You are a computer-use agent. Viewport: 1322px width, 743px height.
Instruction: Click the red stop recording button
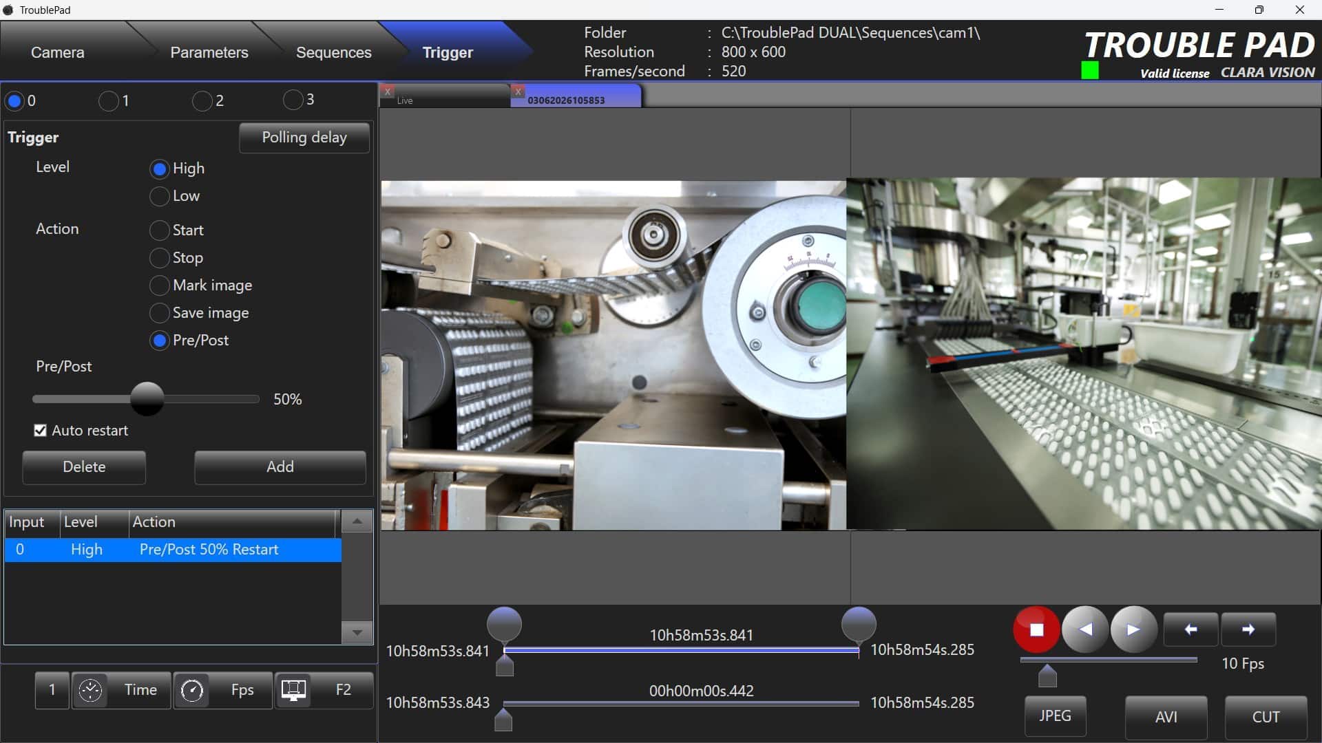1036,629
